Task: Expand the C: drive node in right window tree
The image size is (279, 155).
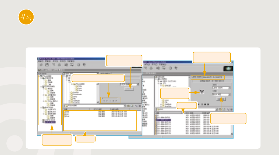Action: point(158,83)
